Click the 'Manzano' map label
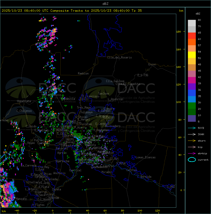This screenshot has width=211, height=214. pos(21,199)
